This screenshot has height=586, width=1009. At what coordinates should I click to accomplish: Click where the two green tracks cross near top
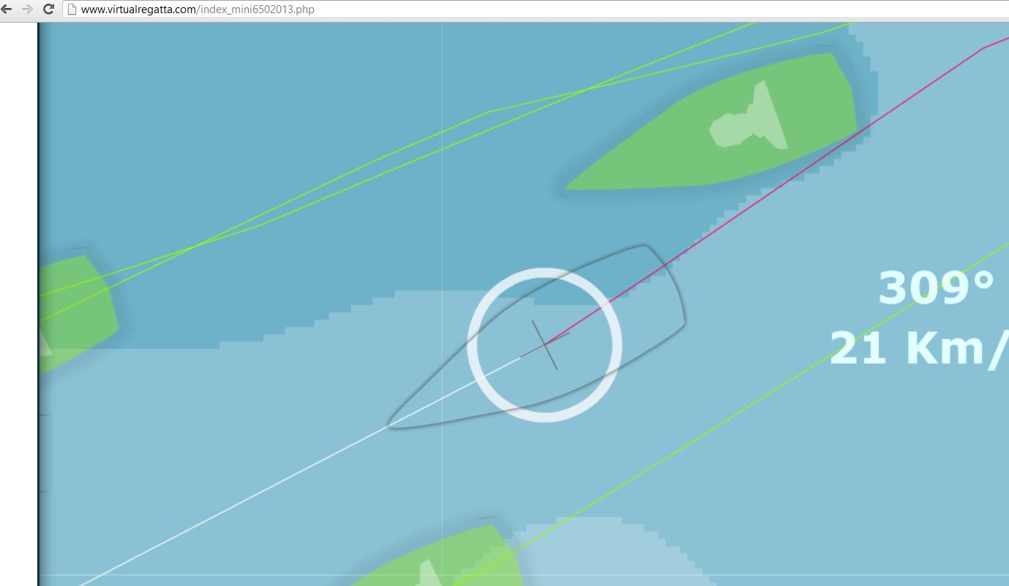coord(585,91)
